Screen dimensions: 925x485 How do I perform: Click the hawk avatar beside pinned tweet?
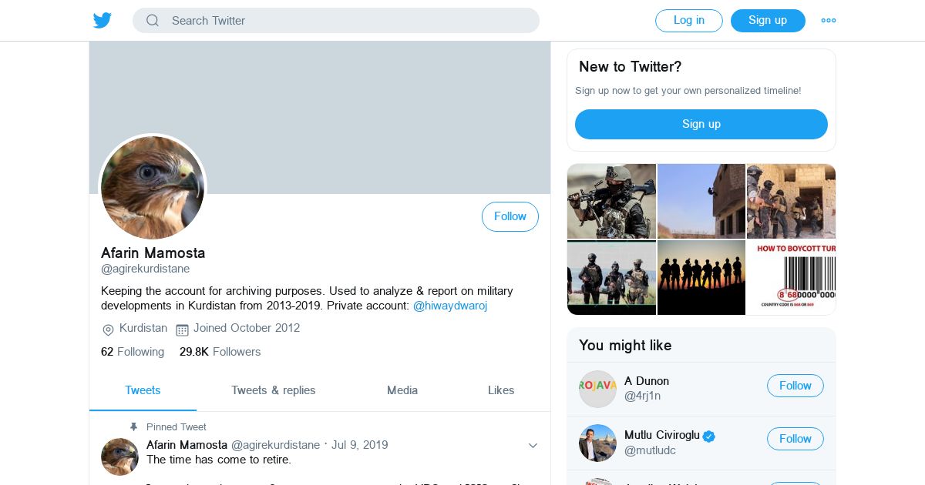pos(119,457)
